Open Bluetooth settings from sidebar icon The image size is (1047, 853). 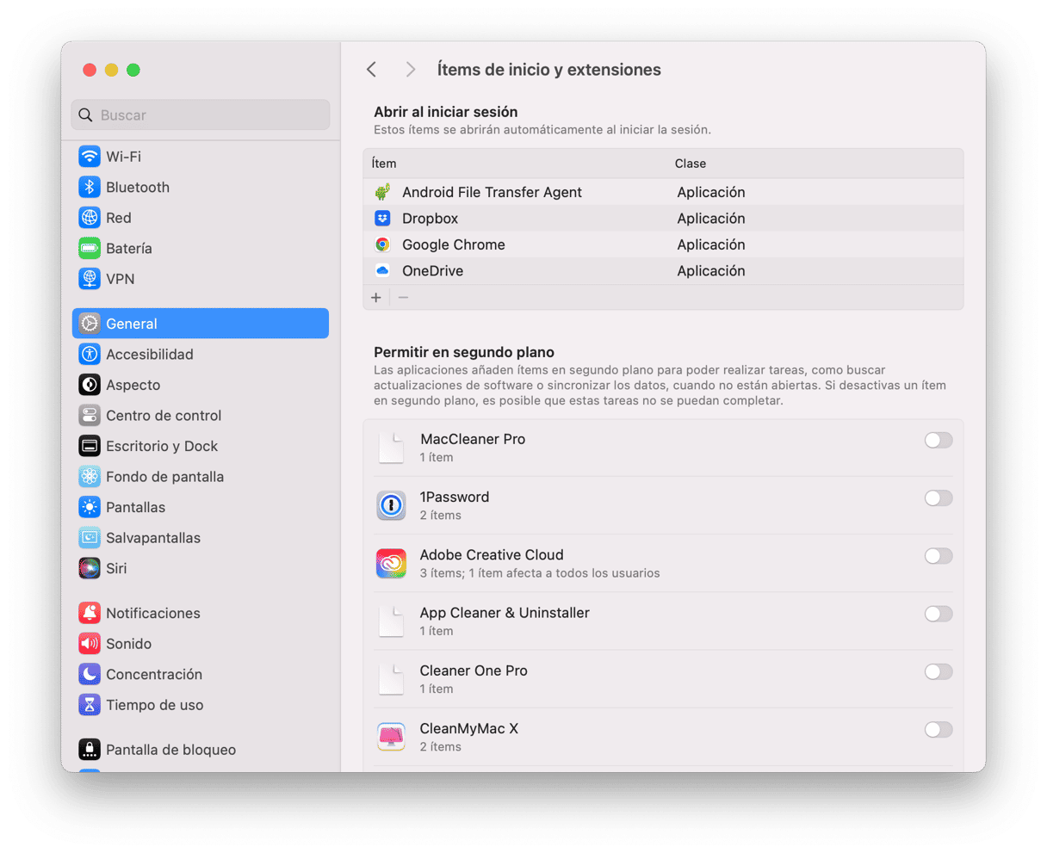[90, 188]
